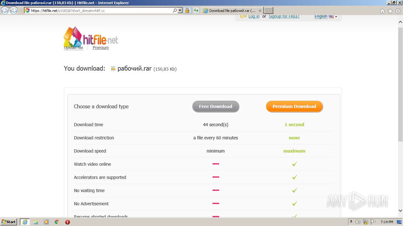Click Signup for FREE link
Image resolution: width=403 pixels, height=226 pixels.
[x=284, y=16]
